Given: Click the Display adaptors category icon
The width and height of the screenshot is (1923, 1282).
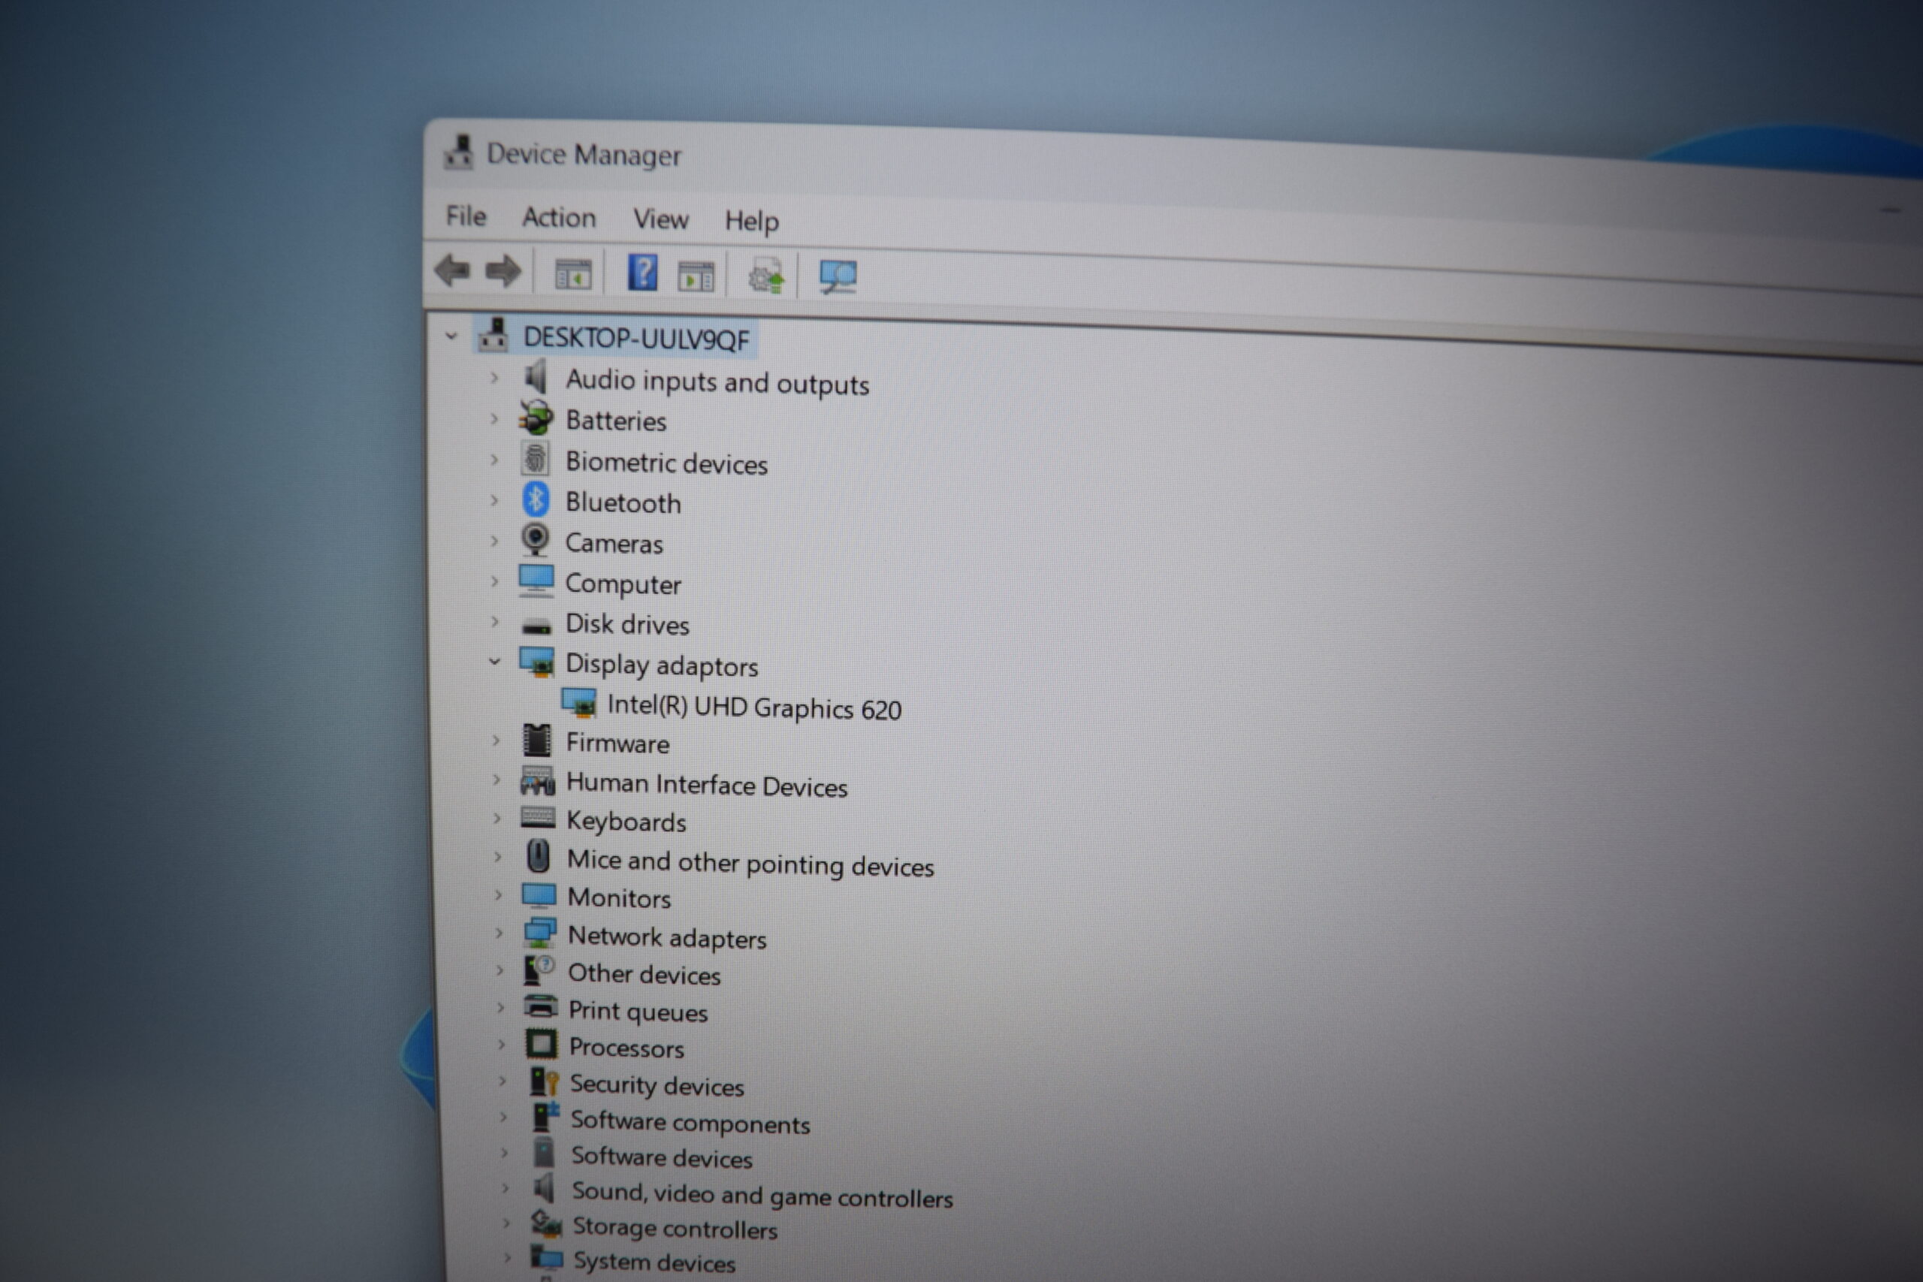Looking at the screenshot, I should click(x=537, y=662).
